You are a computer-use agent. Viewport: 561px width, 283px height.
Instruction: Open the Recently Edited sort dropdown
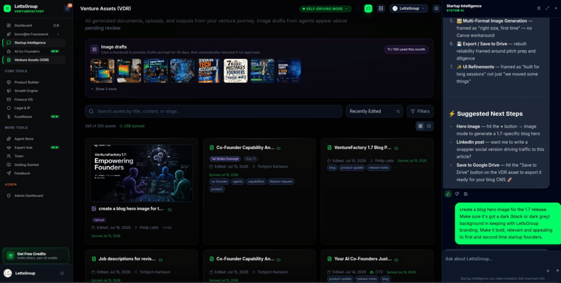374,111
